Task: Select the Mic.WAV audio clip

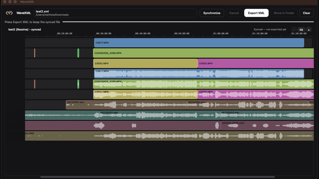Action: [x=169, y=136]
